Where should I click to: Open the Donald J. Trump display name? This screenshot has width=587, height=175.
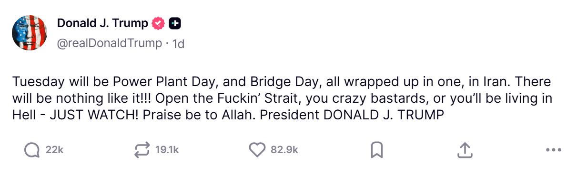click(102, 23)
